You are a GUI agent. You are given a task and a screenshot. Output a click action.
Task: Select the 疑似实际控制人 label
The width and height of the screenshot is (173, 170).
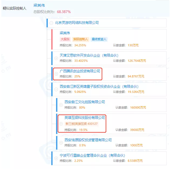pyautogui.click(x=14, y=8)
